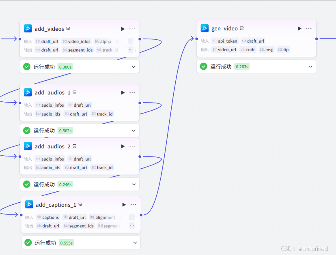Click the add_captions_1 node plugin icon

(29, 204)
